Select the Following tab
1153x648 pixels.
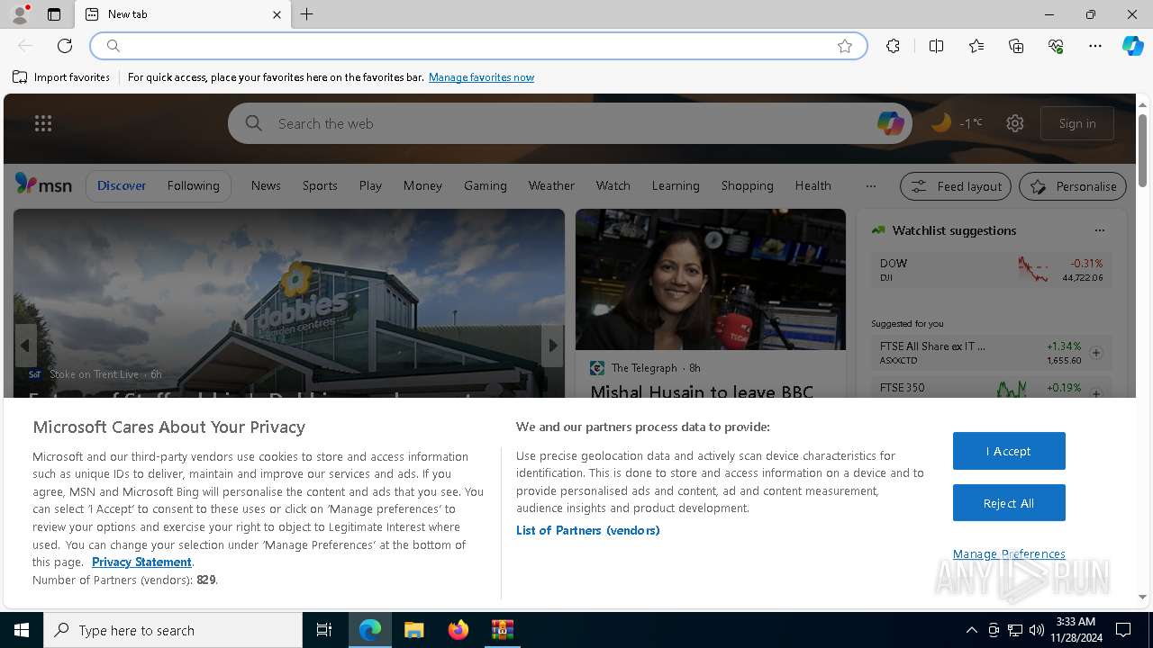[x=193, y=185]
